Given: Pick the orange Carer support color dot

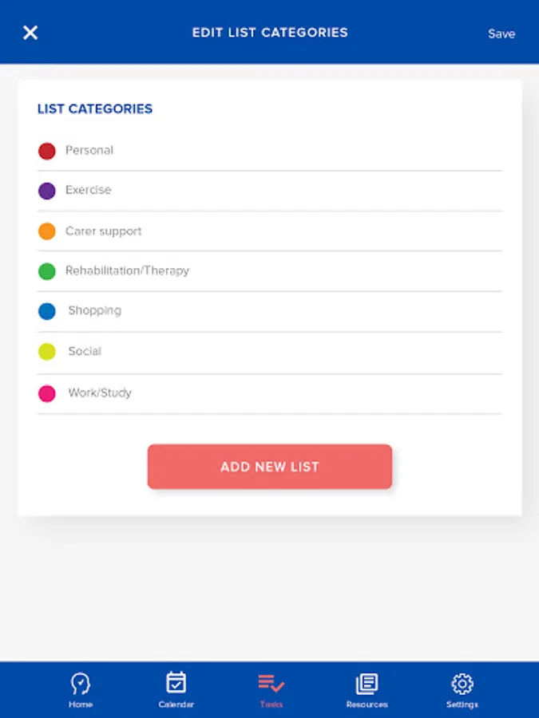Looking at the screenshot, I should tap(47, 231).
